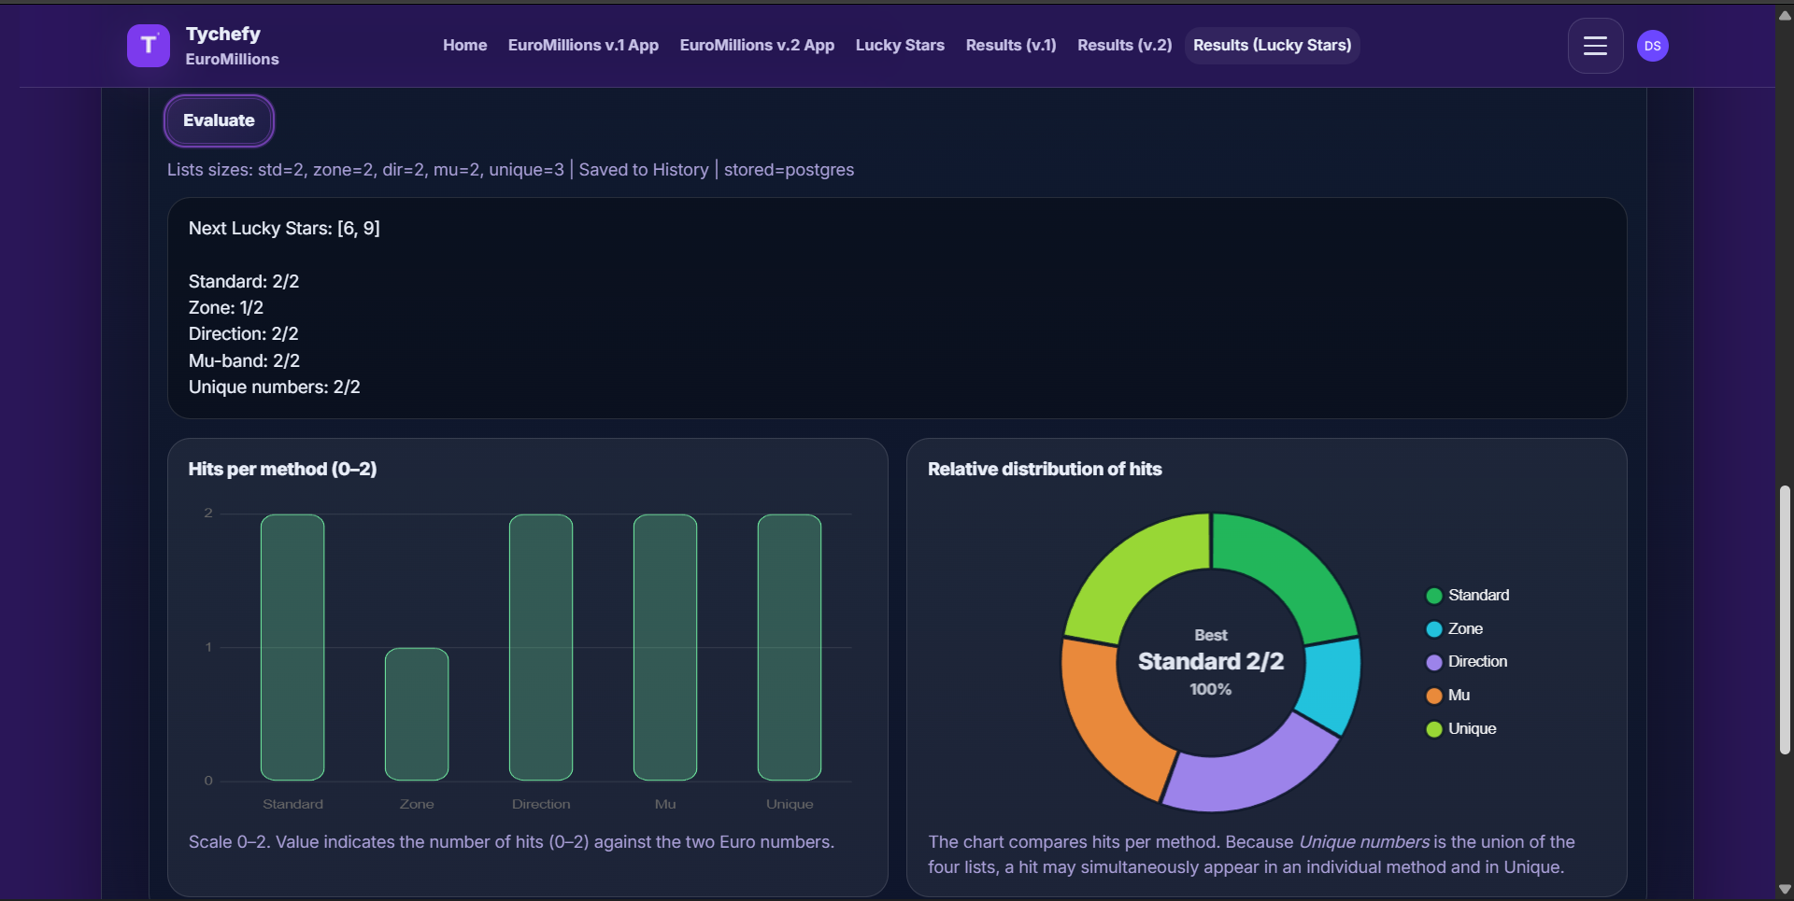Open the hamburger menu
Image resolution: width=1794 pixels, height=901 pixels.
tap(1594, 46)
